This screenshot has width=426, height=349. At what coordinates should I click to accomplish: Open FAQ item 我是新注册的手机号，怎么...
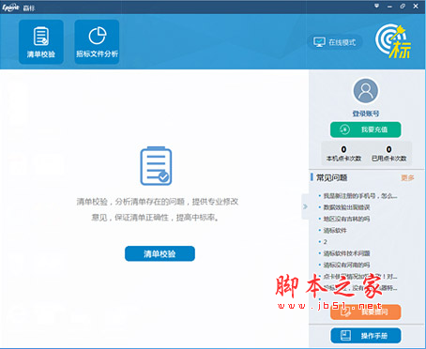coord(360,196)
